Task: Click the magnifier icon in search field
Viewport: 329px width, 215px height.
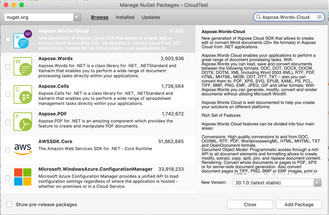Action: coord(258,17)
